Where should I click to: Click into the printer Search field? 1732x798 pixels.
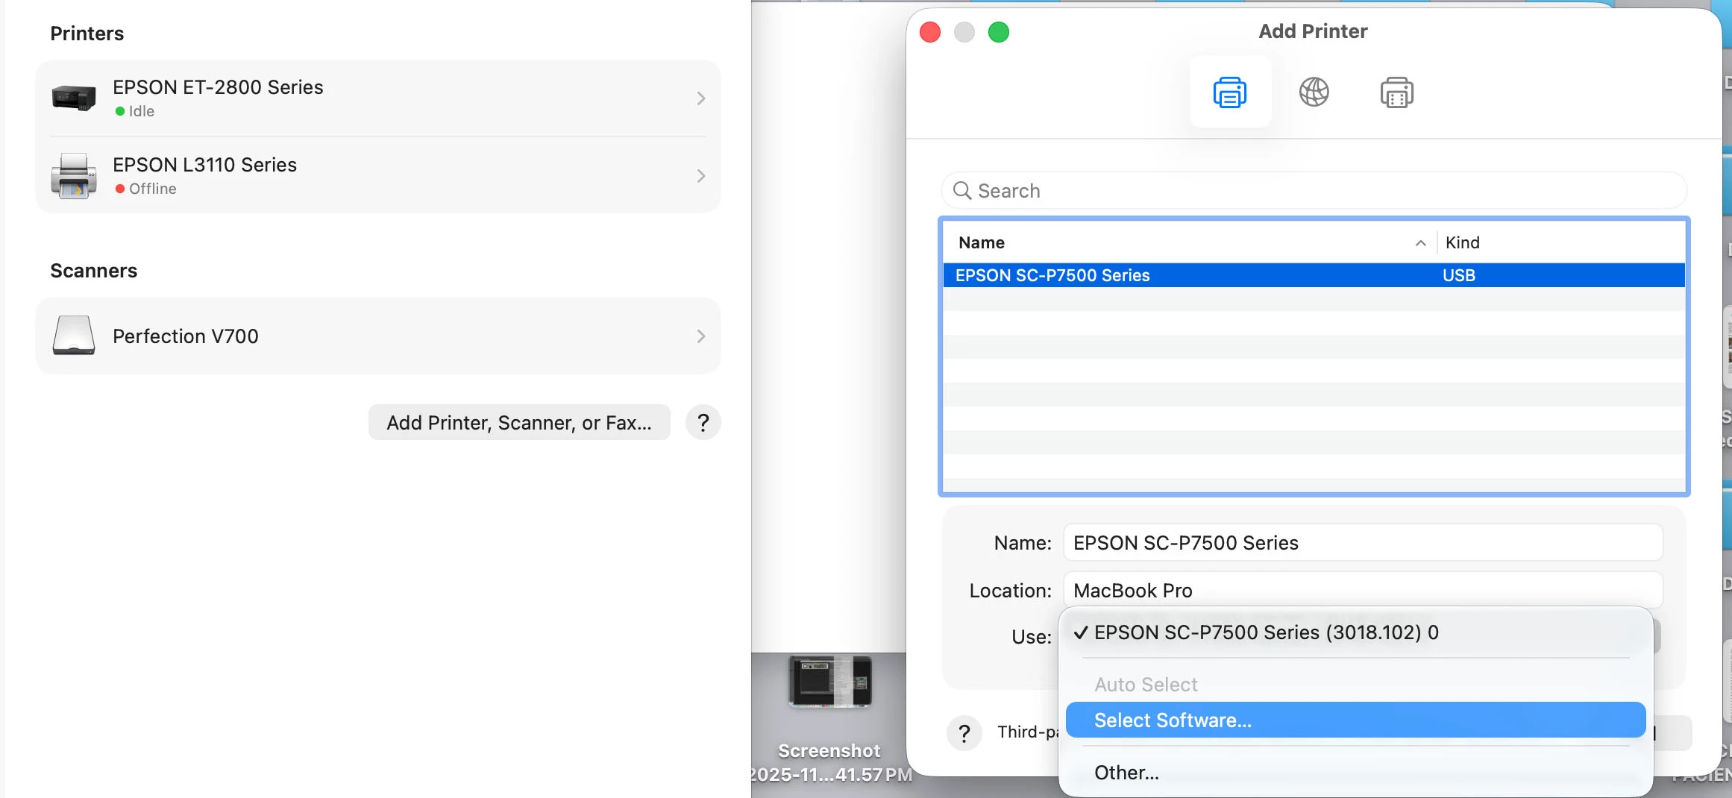pyautogui.click(x=1314, y=191)
